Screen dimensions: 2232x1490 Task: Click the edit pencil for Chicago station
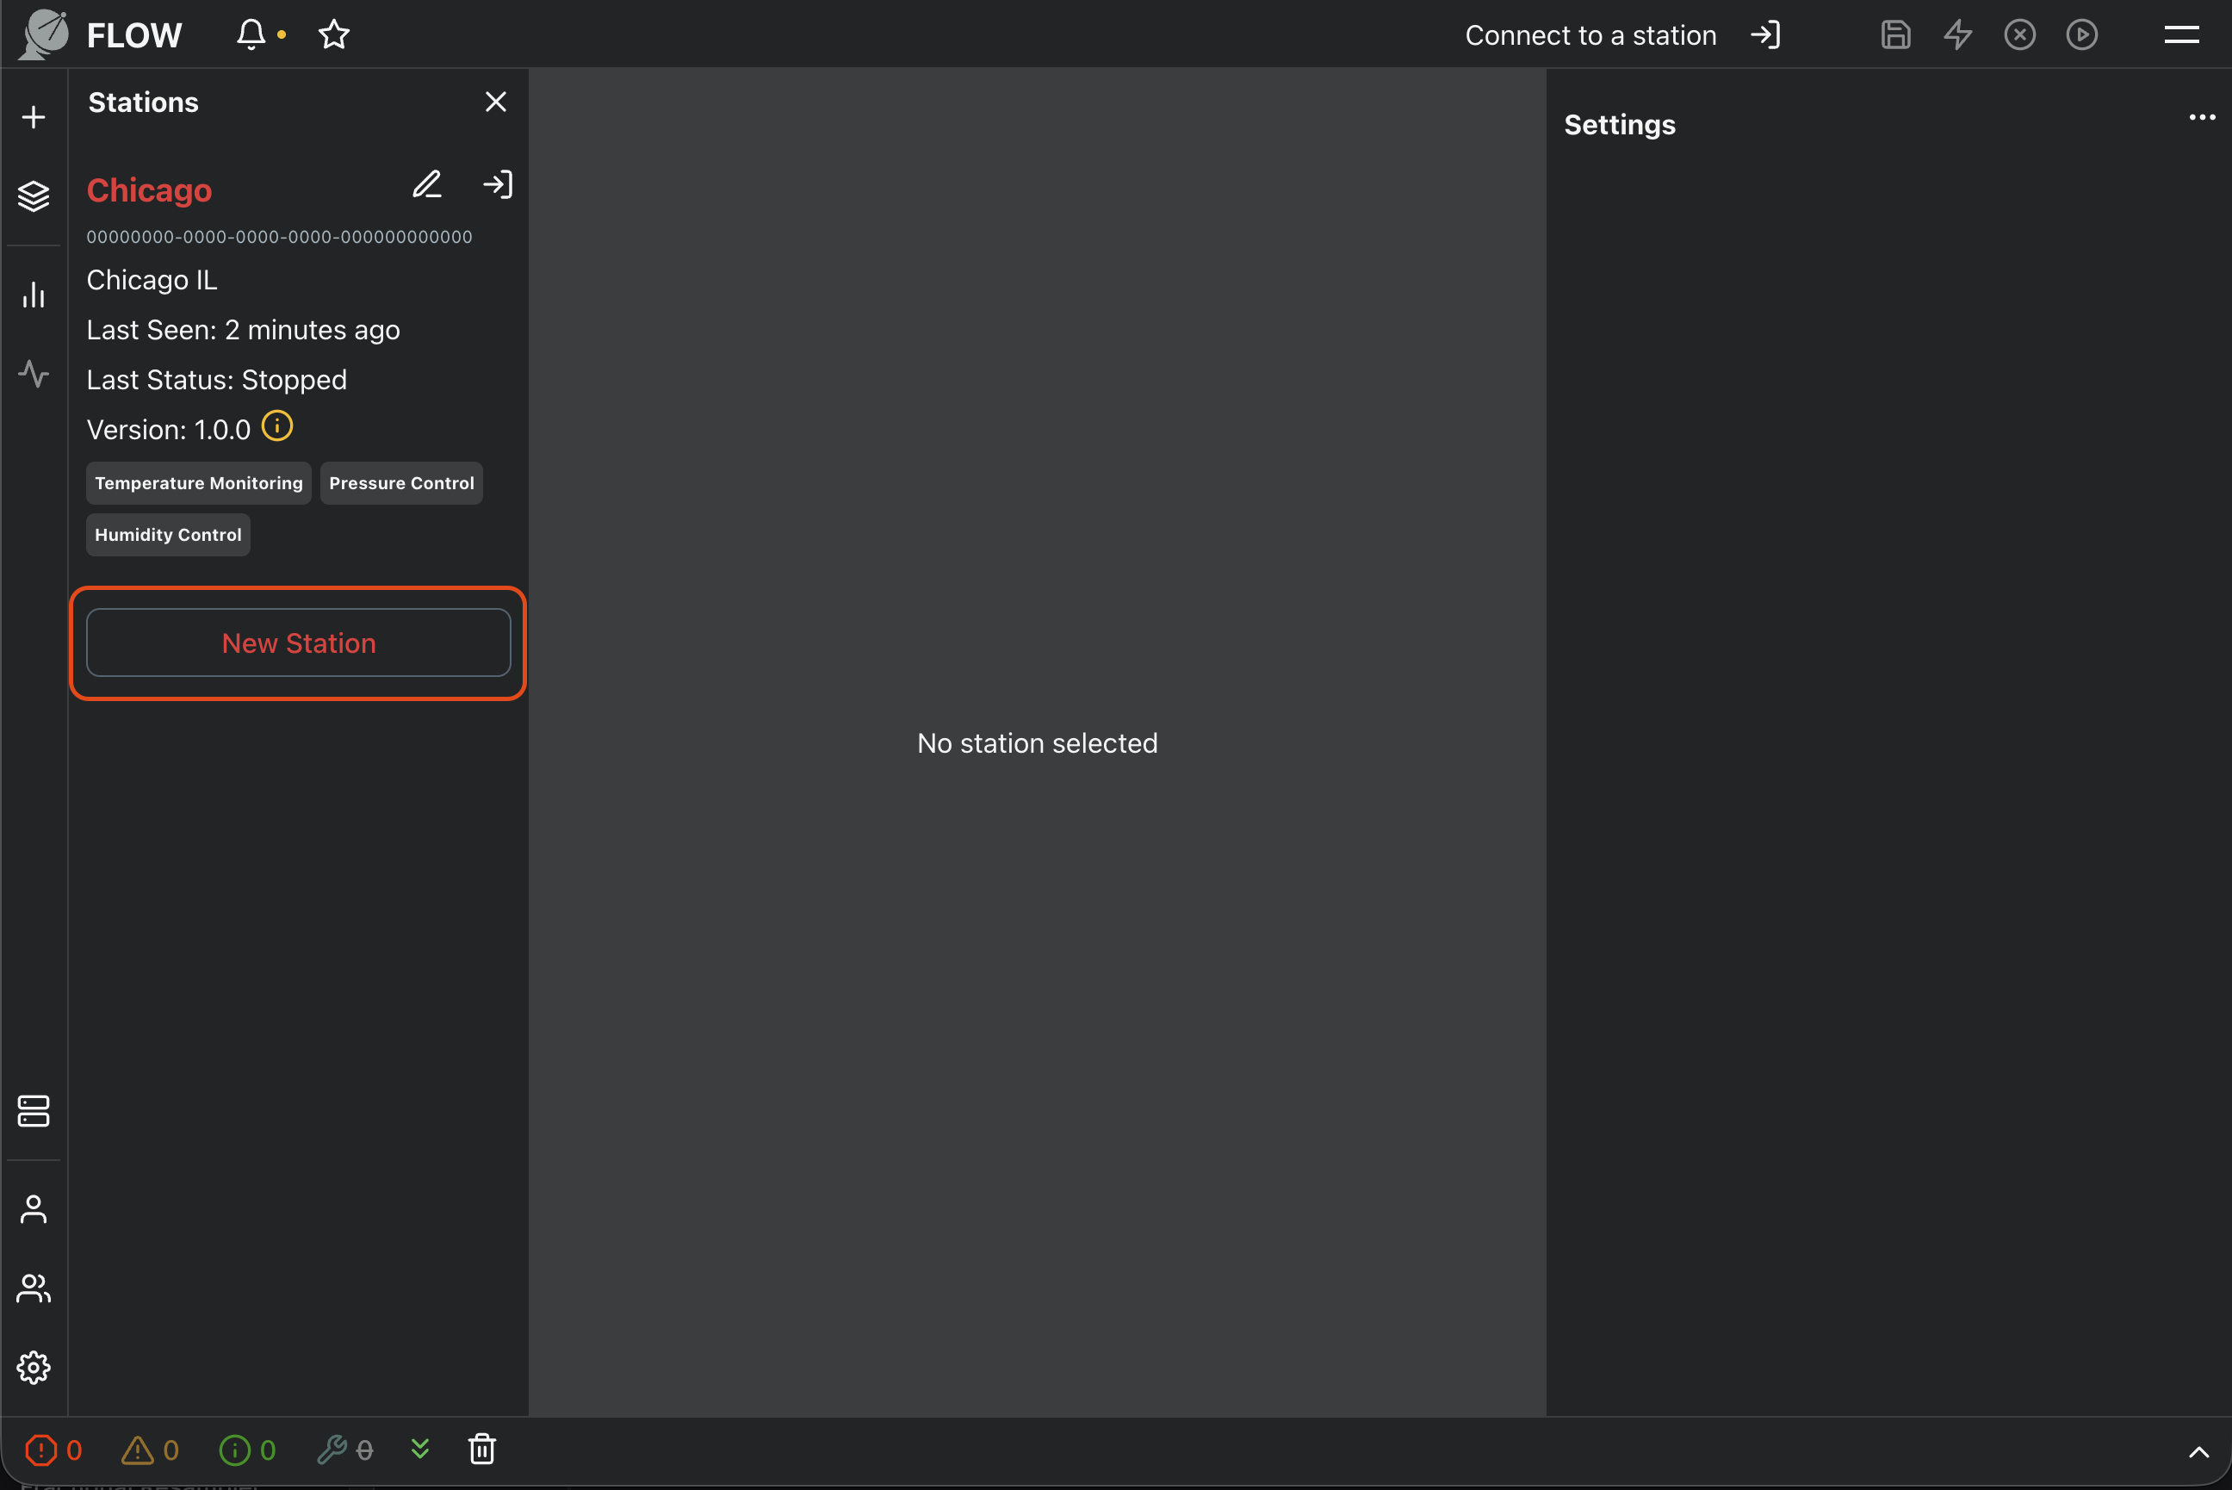(427, 184)
